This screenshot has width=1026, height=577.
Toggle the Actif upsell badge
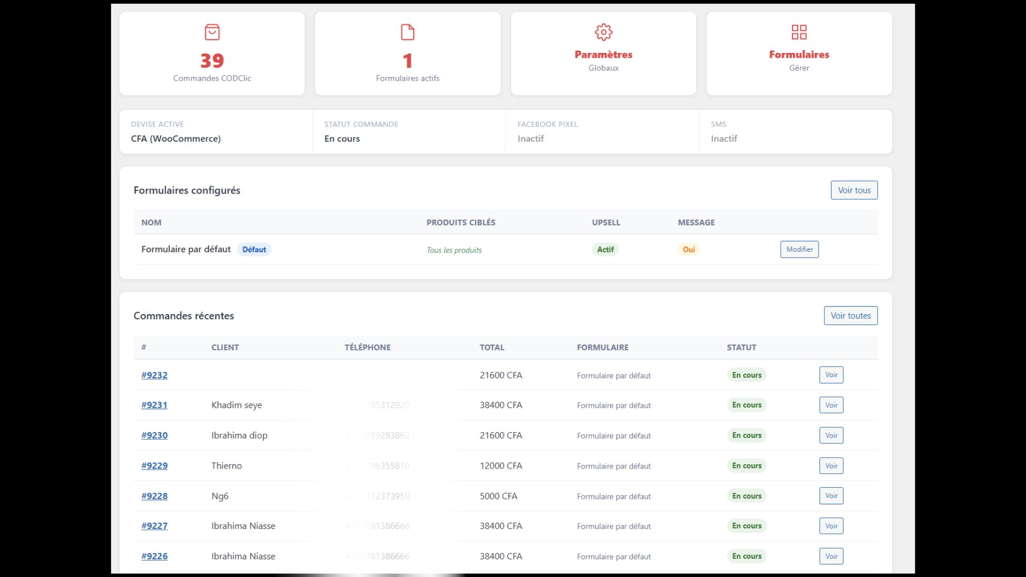[605, 249]
